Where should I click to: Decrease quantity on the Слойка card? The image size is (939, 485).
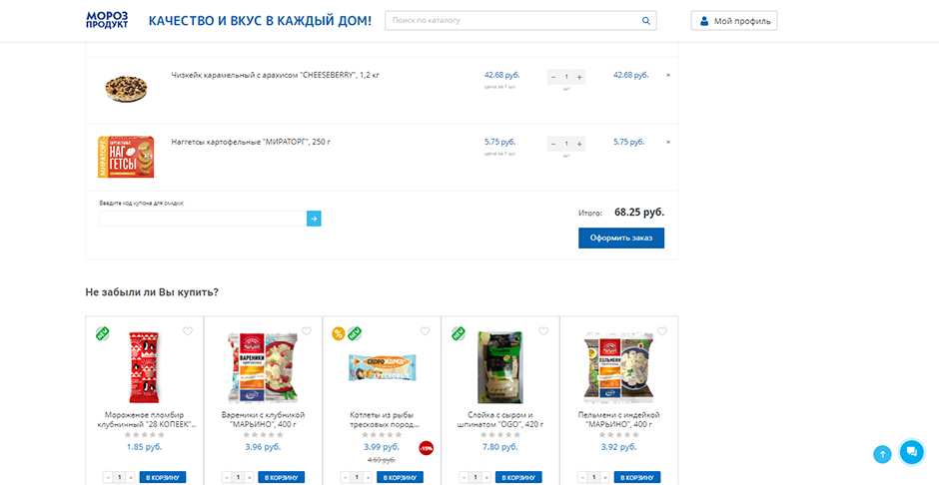click(465, 477)
